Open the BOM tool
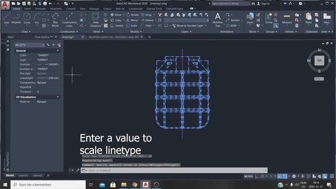 coord(232,26)
